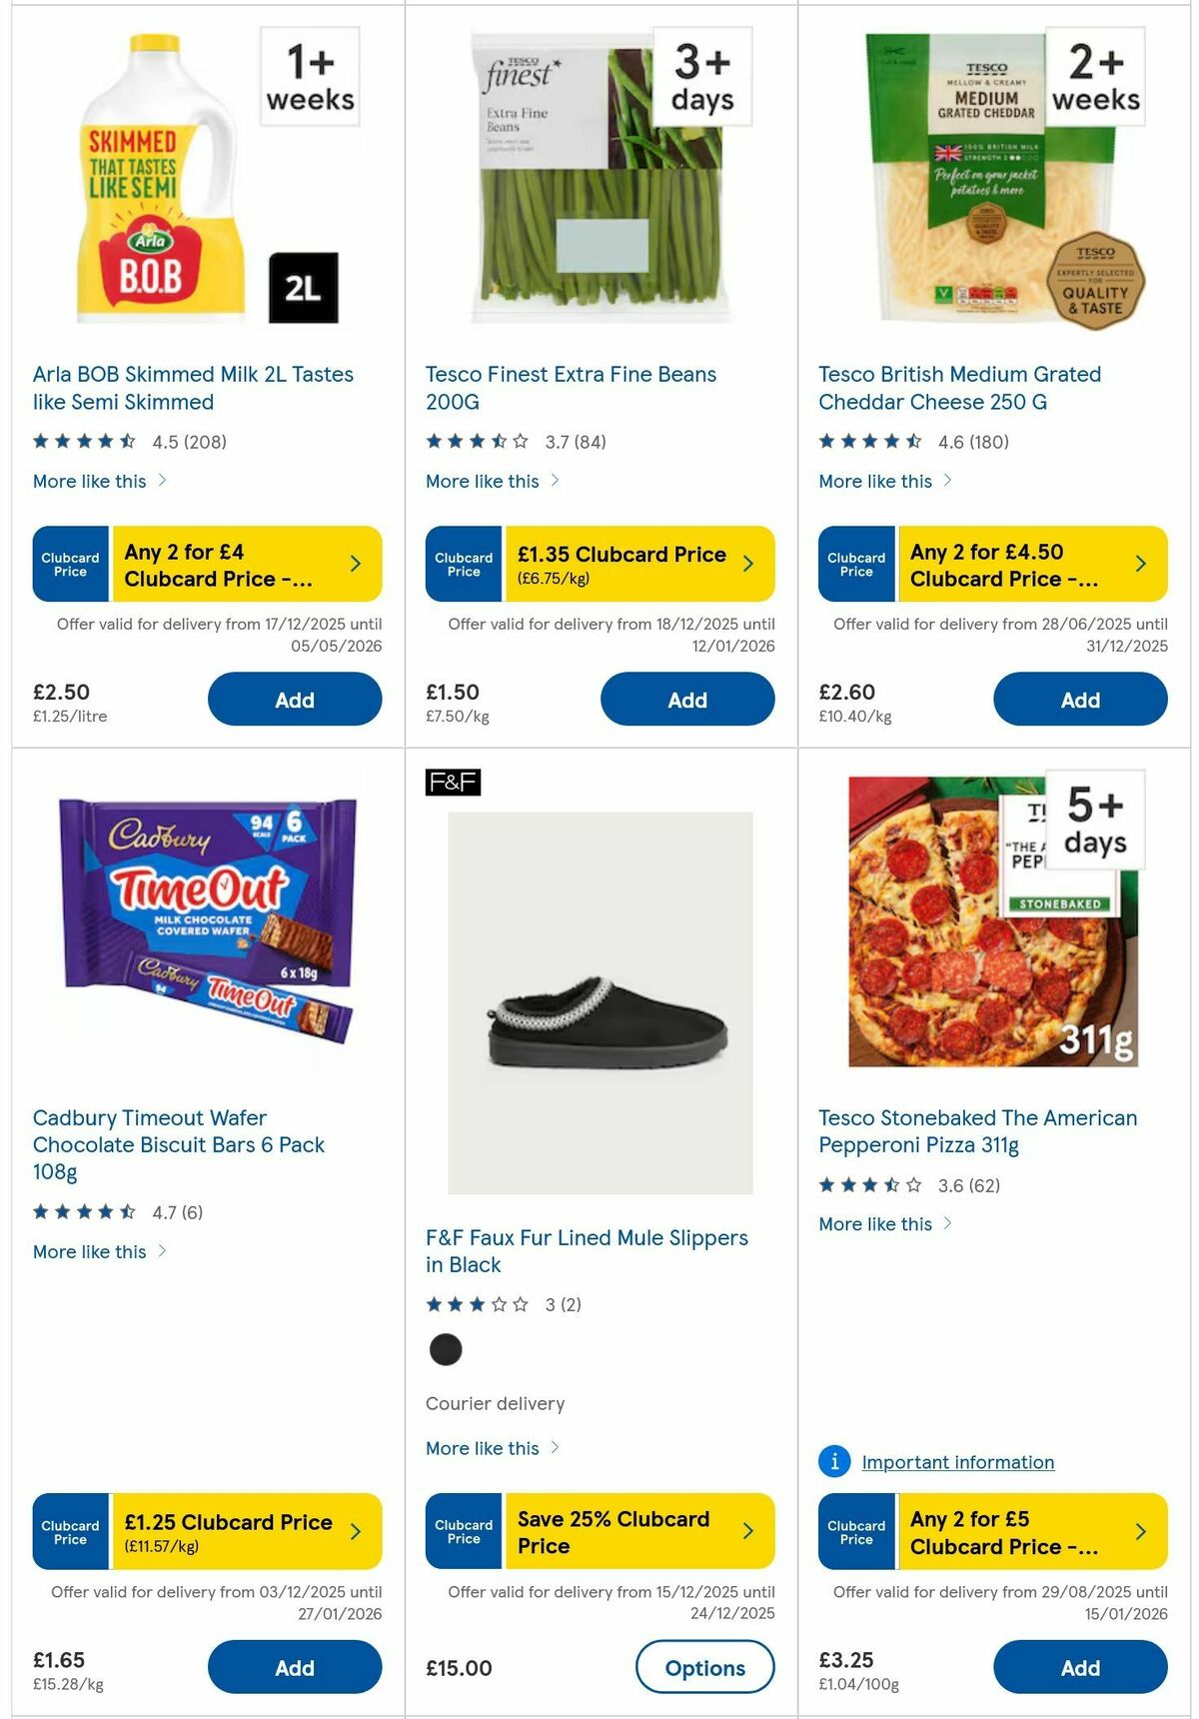The height and width of the screenshot is (1719, 1199).
Task: Select the black color swatch for the slippers
Action: tap(447, 1347)
